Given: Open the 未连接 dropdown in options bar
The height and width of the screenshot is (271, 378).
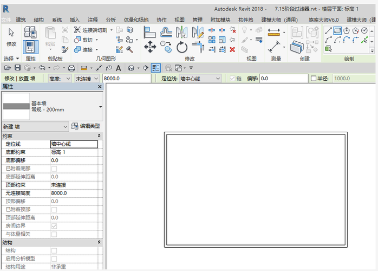Looking at the screenshot, I should [87, 79].
